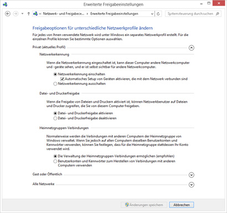
Task: Refresh the page with reload icon
Action: coord(158,14)
